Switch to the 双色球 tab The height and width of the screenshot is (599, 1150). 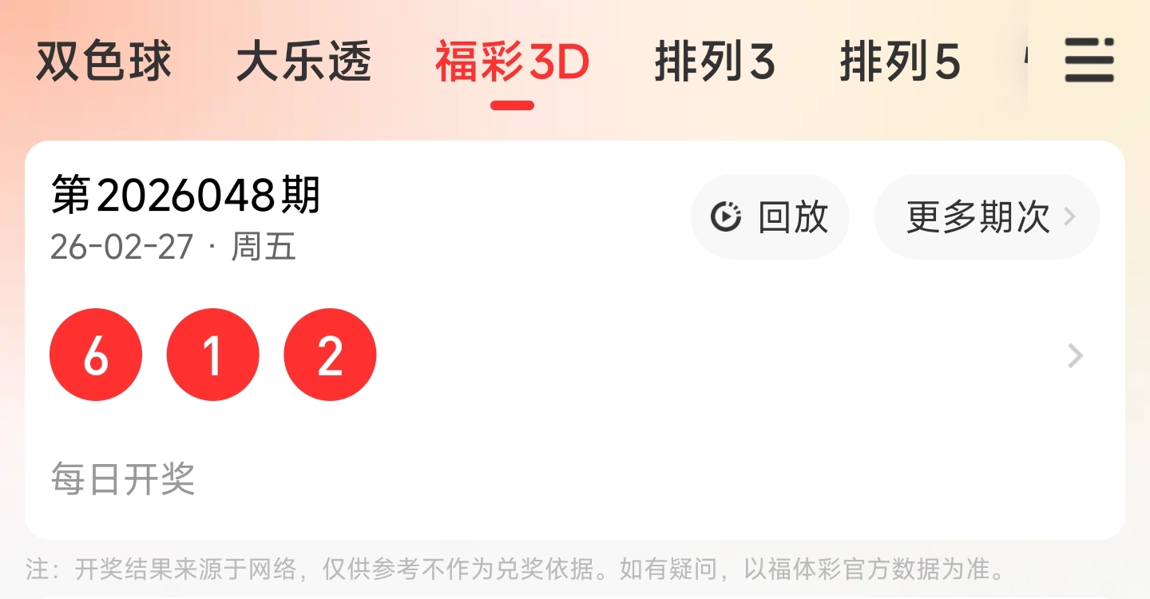(x=104, y=62)
